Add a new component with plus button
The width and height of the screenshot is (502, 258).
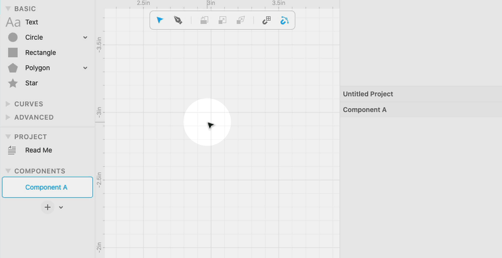coord(48,207)
